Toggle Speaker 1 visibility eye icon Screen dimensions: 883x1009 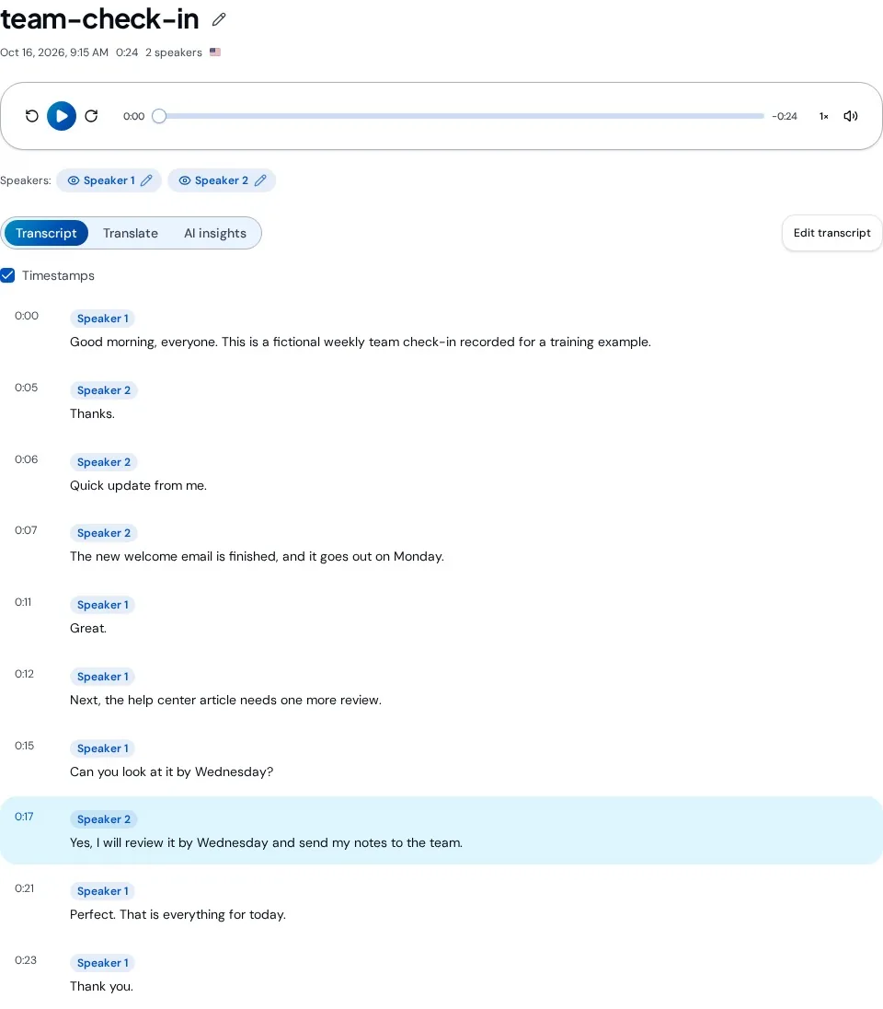click(74, 180)
